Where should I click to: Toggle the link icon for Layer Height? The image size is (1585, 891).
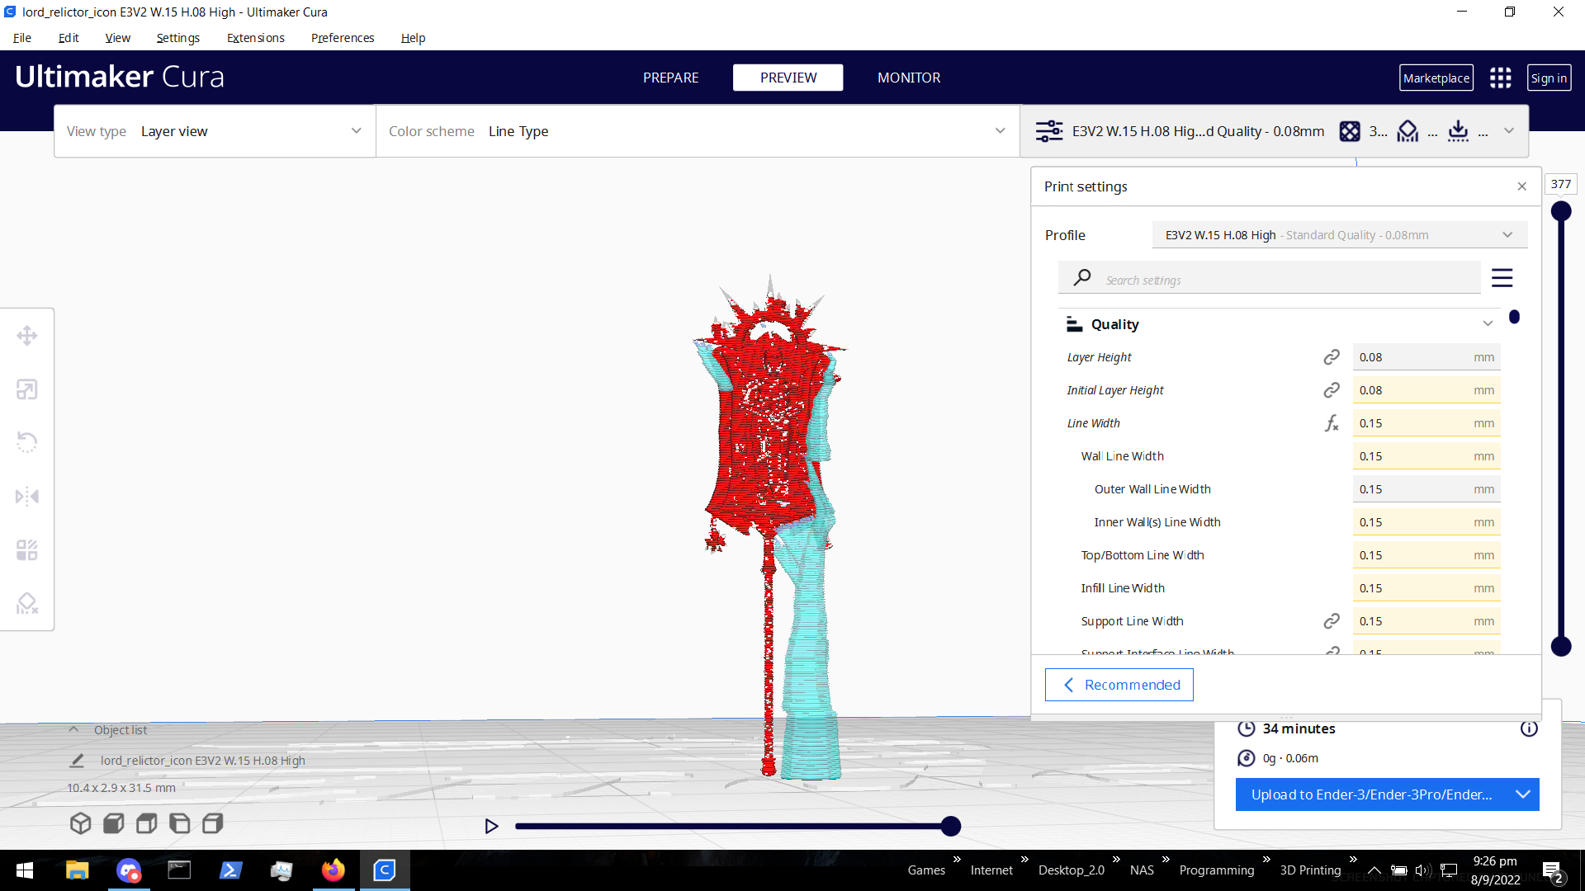(x=1332, y=357)
